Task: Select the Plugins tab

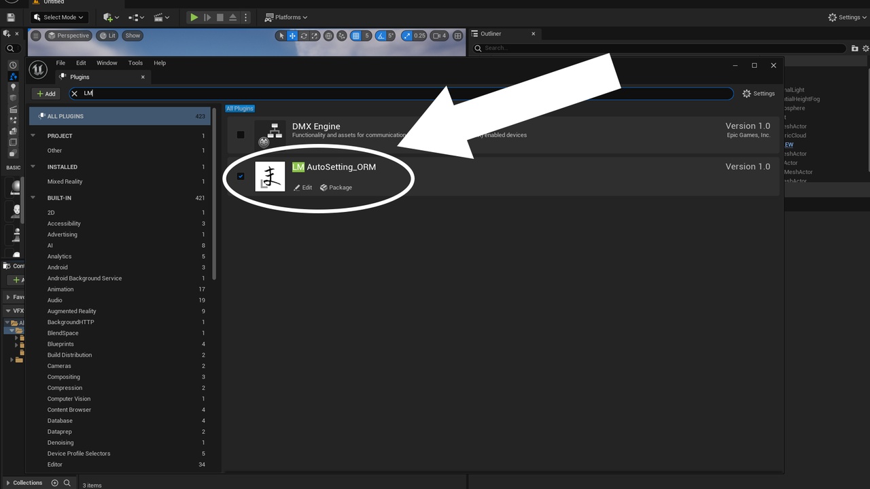Action: (x=102, y=77)
